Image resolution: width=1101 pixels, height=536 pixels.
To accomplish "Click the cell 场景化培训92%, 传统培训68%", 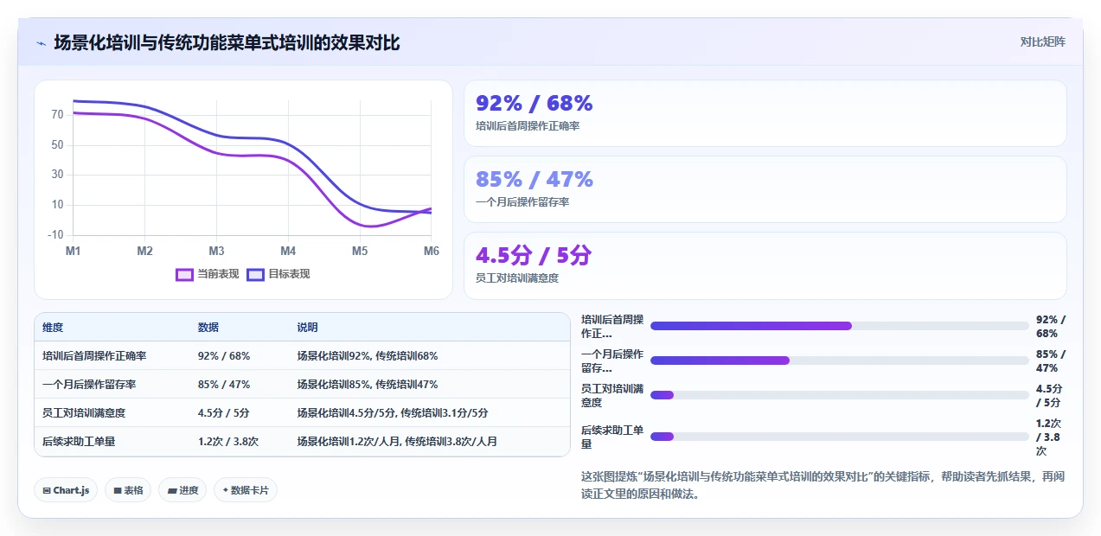I will point(368,355).
